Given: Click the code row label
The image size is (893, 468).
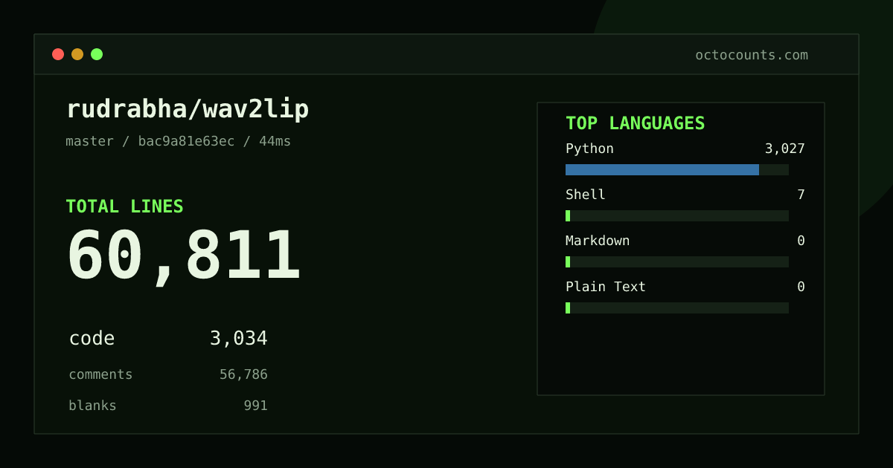Looking at the screenshot, I should (92, 339).
